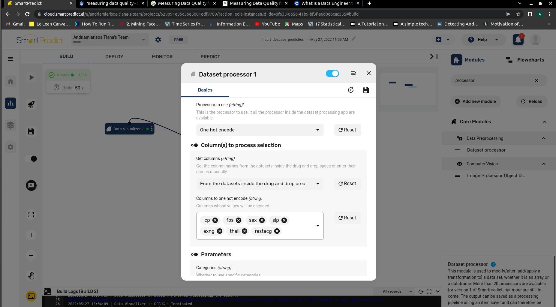
Task: Save the flowchart with floppy icon
Action: pyautogui.click(x=31, y=131)
